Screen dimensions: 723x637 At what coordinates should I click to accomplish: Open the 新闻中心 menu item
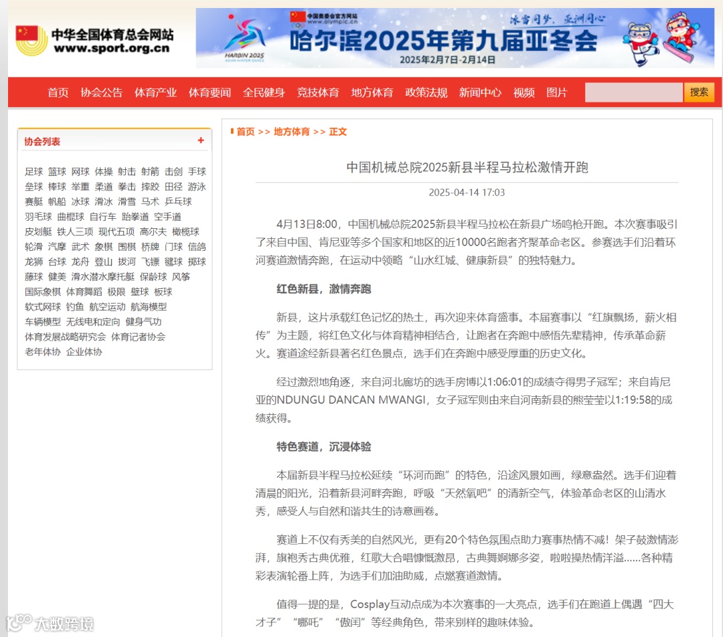(480, 92)
